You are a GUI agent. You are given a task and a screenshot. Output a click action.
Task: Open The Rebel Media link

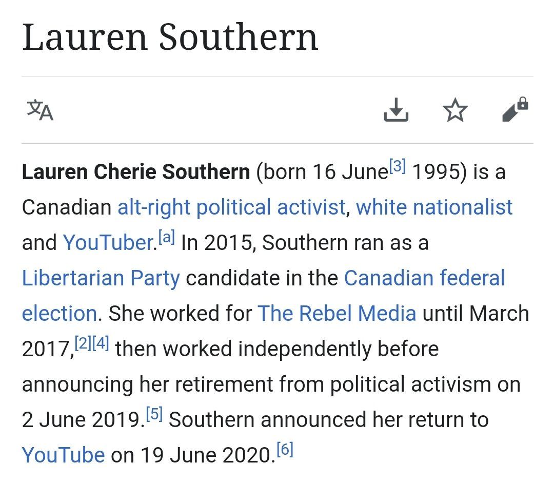337,314
